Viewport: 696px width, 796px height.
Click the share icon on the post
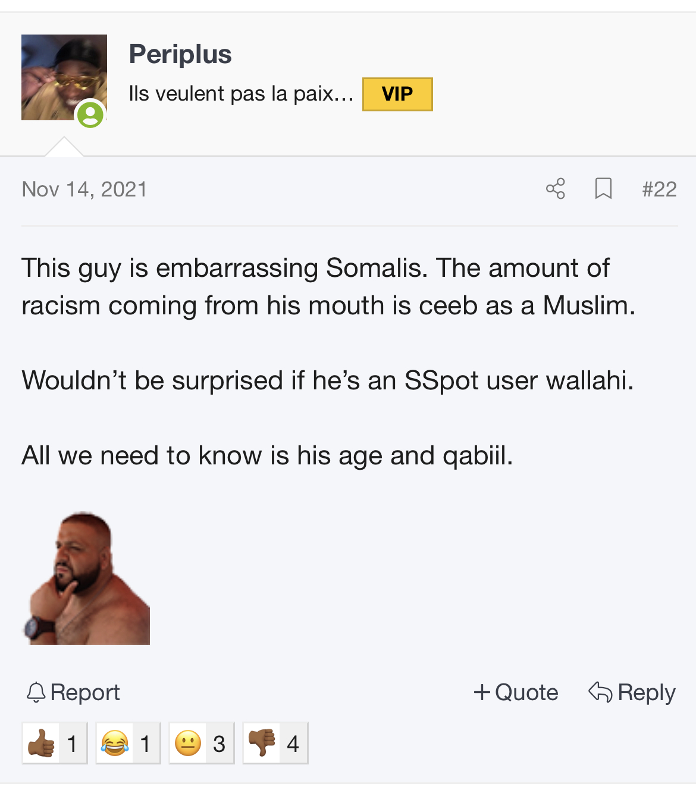(555, 189)
